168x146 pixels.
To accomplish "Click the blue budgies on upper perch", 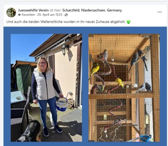I will pyautogui.click(x=138, y=60).
